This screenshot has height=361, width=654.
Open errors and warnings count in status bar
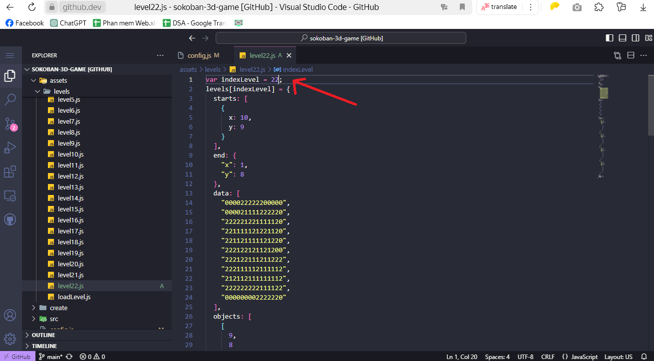pos(92,357)
